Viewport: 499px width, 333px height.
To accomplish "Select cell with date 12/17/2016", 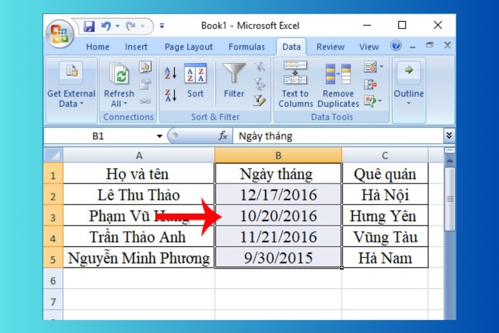I will coord(278,195).
